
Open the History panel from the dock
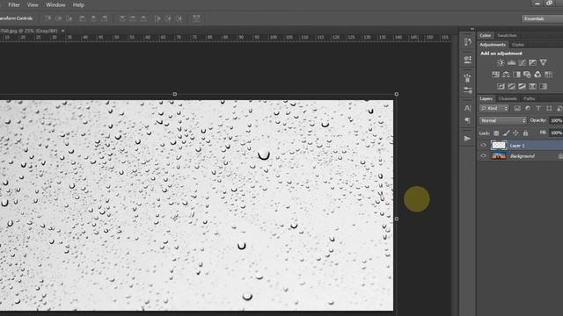tap(467, 42)
